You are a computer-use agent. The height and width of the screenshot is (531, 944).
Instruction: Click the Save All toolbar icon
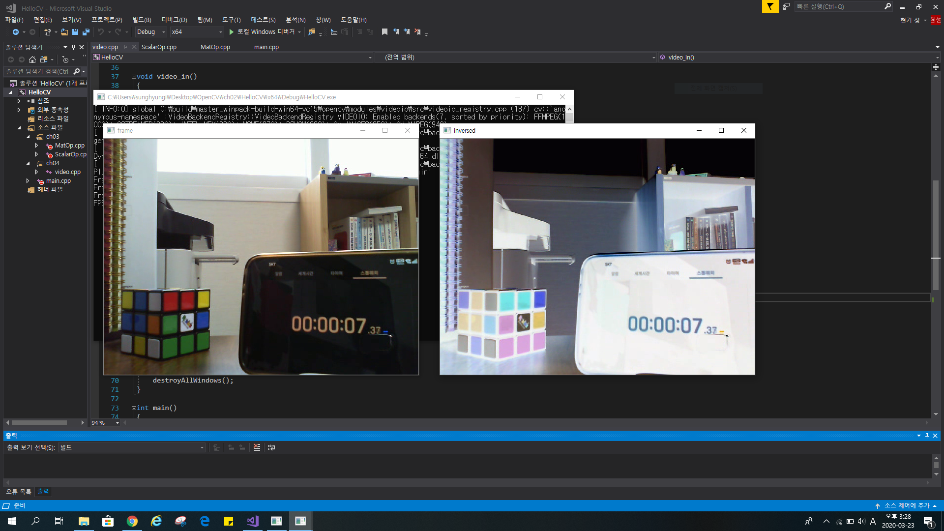click(x=86, y=32)
